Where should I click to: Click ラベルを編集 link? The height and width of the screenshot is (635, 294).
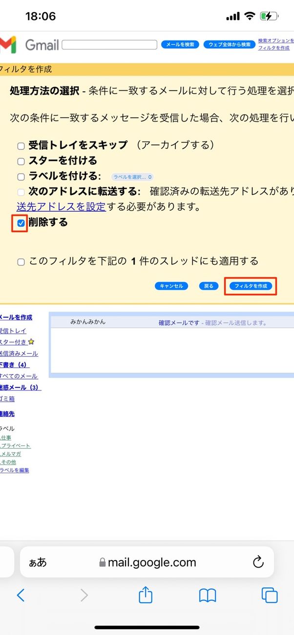tap(15, 470)
